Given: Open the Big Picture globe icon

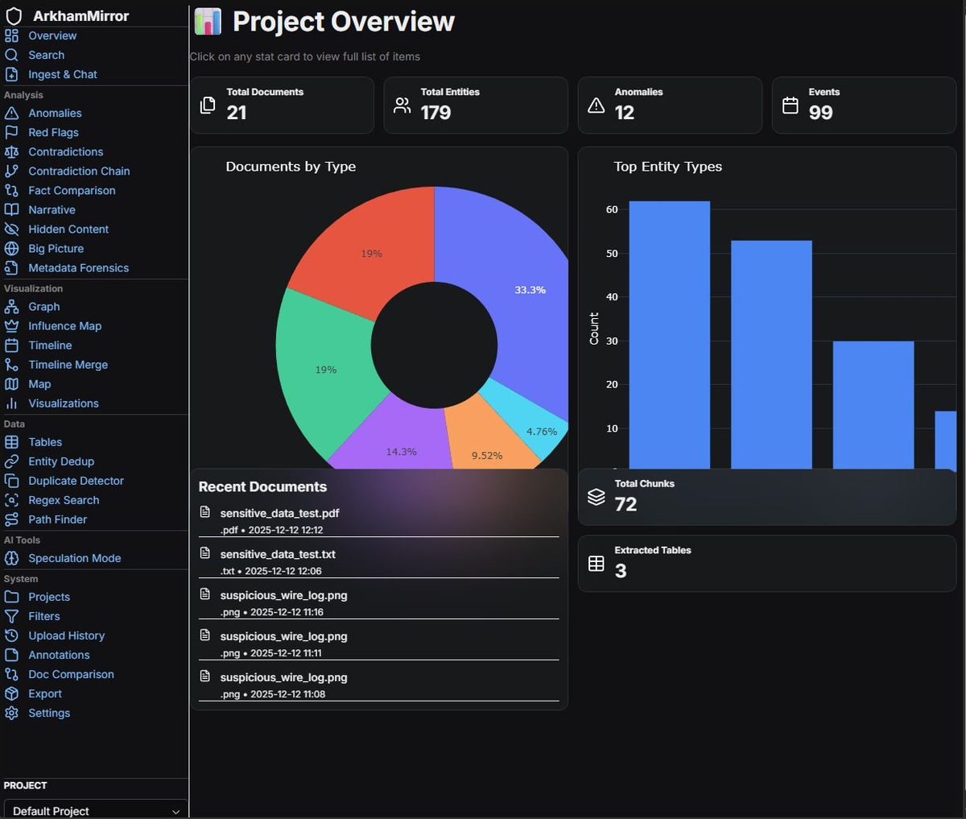Looking at the screenshot, I should coord(11,248).
